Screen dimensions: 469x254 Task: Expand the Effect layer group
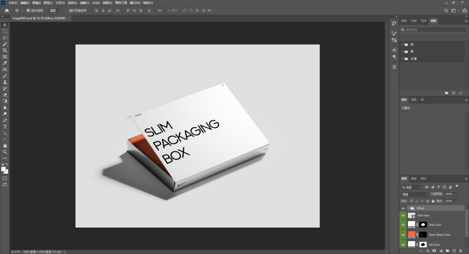point(408,208)
